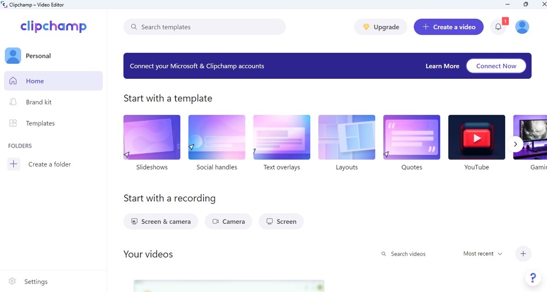Go to Home in sidebar
This screenshot has height=292, width=547.
coord(53,81)
